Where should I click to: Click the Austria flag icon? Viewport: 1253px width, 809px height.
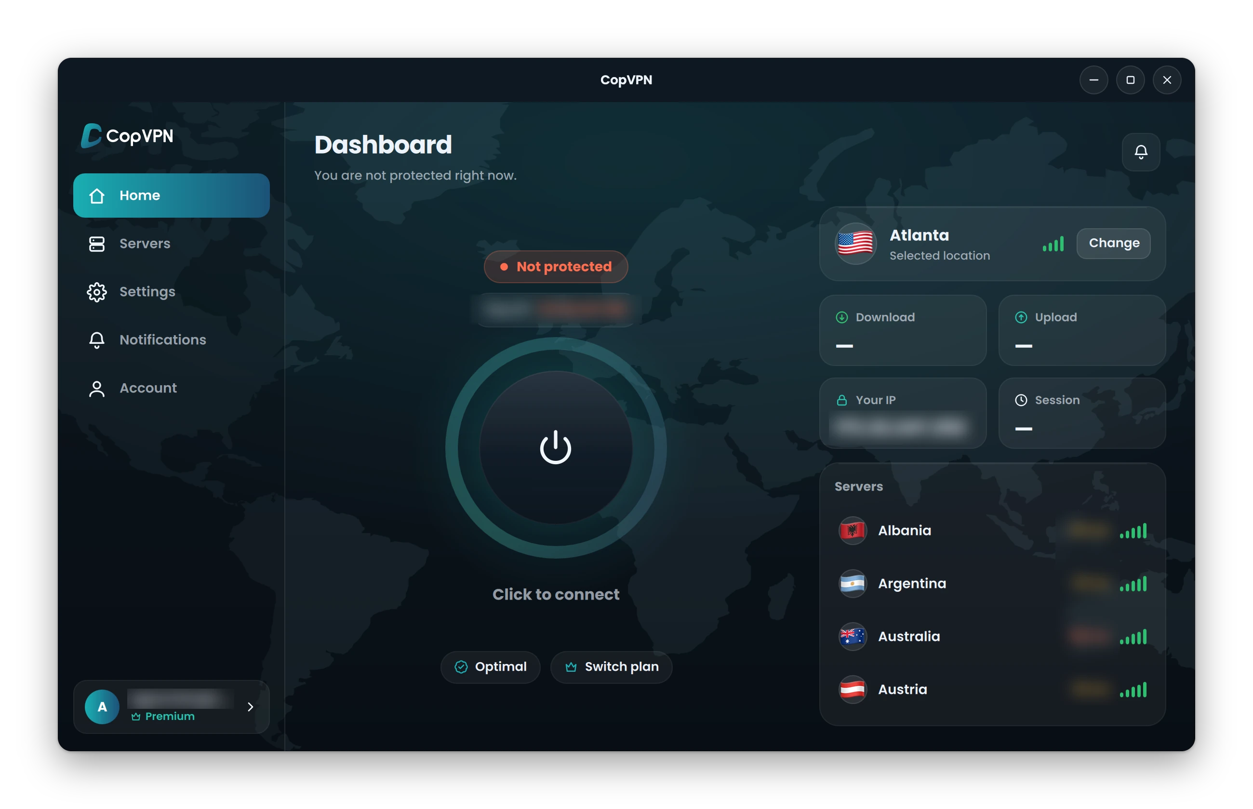pos(853,690)
